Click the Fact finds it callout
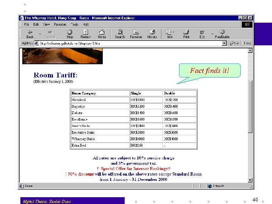Viewport: 272px width, 204px height. point(210,70)
